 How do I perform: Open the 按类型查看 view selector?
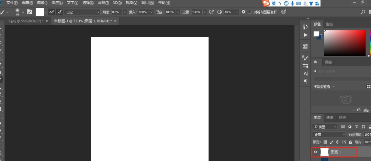click(324, 86)
